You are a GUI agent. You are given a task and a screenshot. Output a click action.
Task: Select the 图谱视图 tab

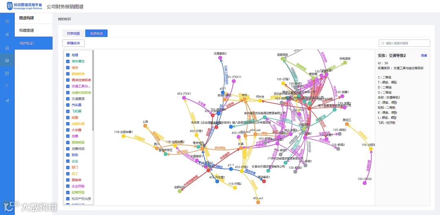[96, 33]
